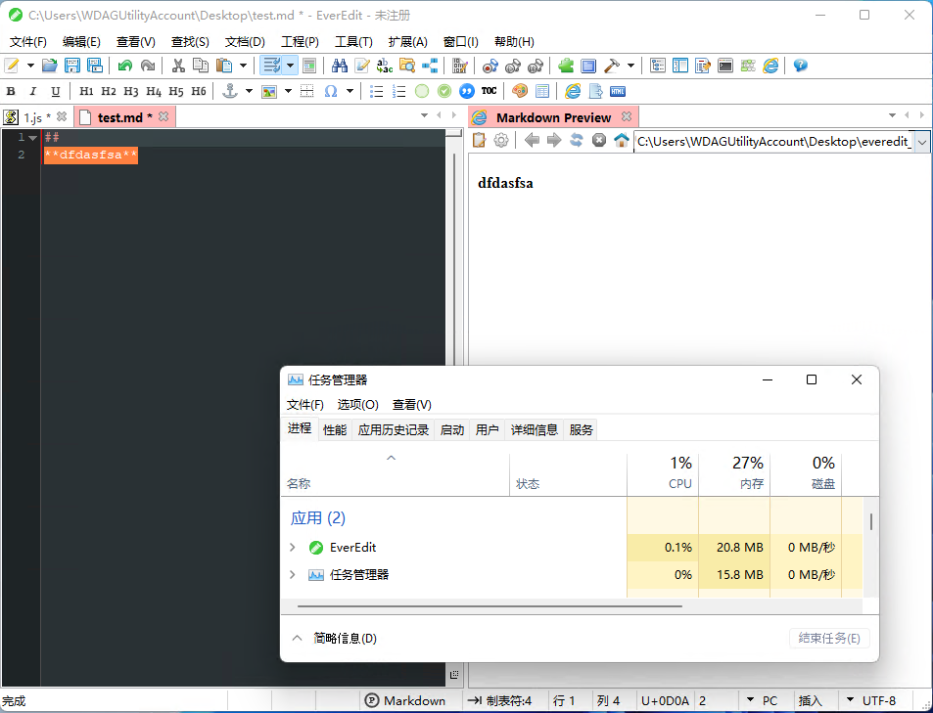Refresh the Markdown Preview pane

tap(576, 140)
